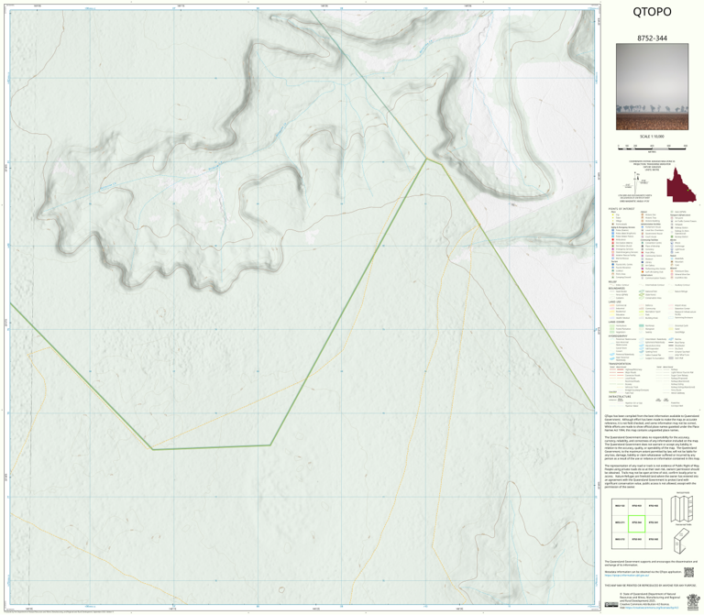Click the LAND COVER legend heading
The width and height of the screenshot is (704, 615).
617,322
